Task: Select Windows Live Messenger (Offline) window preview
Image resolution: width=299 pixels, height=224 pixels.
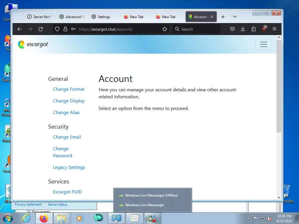Action: 152,195
